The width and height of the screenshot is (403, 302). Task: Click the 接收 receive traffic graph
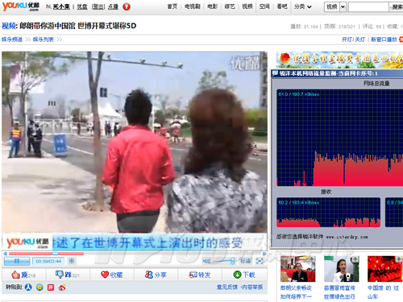pos(329,213)
